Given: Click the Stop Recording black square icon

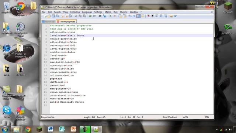Looking at the screenshot, I should point(152,16).
